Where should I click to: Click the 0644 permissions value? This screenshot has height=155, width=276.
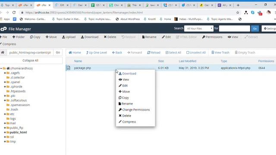(x=262, y=68)
